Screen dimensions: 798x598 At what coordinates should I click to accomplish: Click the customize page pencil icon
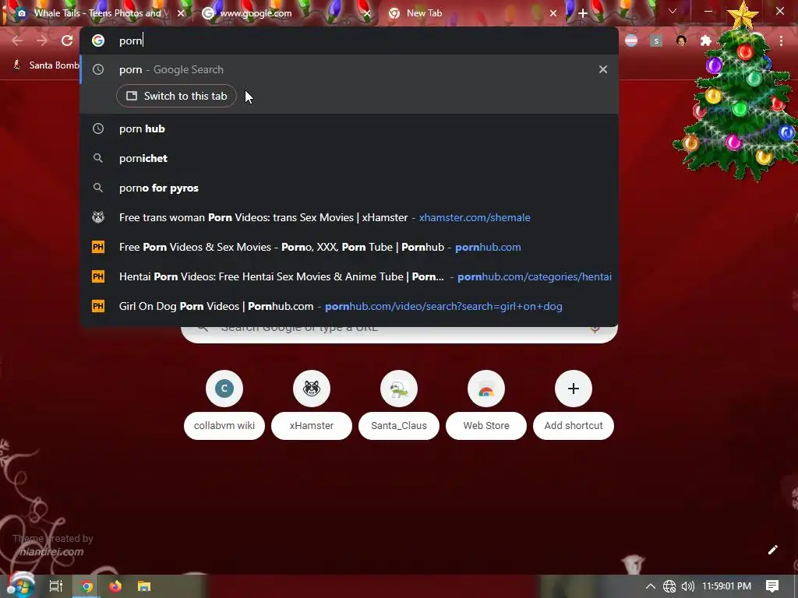[772, 550]
